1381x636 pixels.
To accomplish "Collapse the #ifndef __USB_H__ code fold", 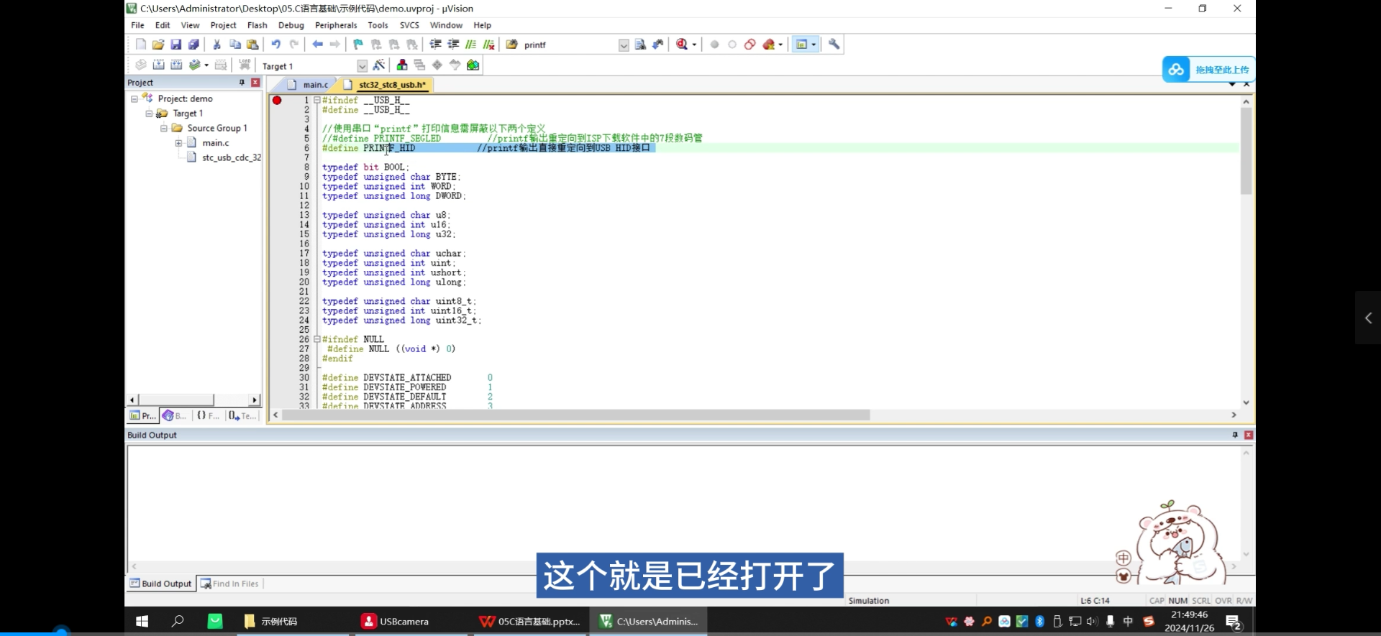I will (316, 100).
